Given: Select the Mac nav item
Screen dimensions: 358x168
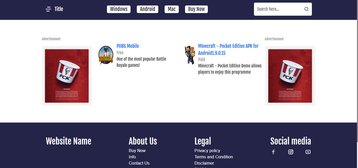Looking at the screenshot, I should 172,9.
